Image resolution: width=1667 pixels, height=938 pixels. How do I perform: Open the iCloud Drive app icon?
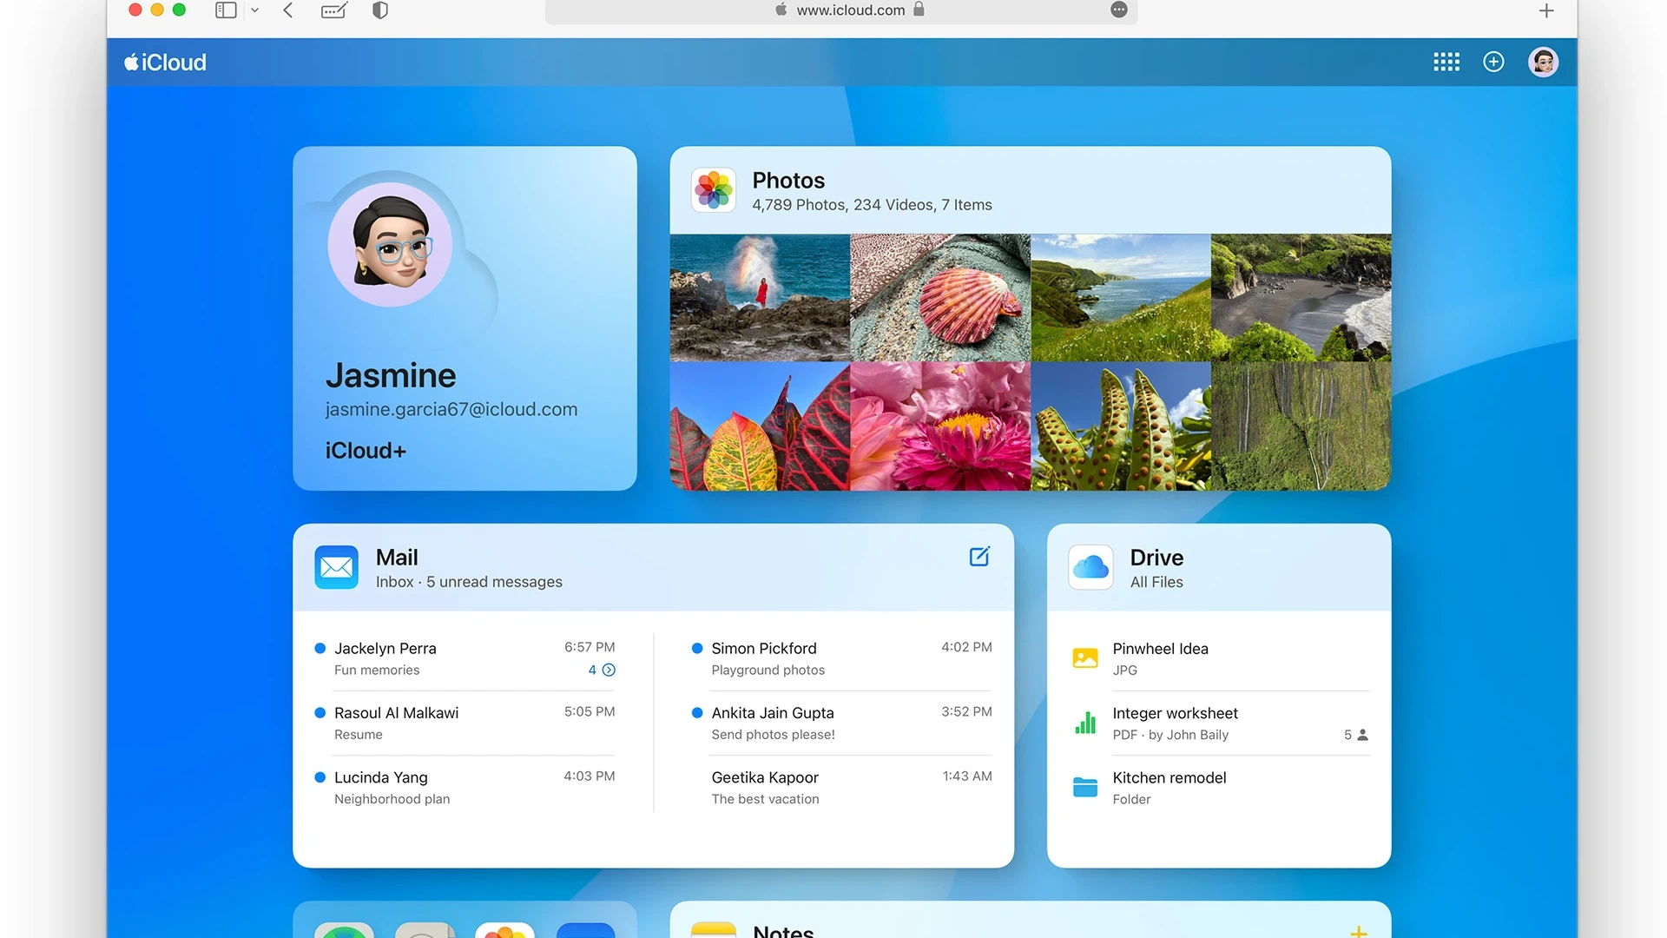pos(1090,567)
